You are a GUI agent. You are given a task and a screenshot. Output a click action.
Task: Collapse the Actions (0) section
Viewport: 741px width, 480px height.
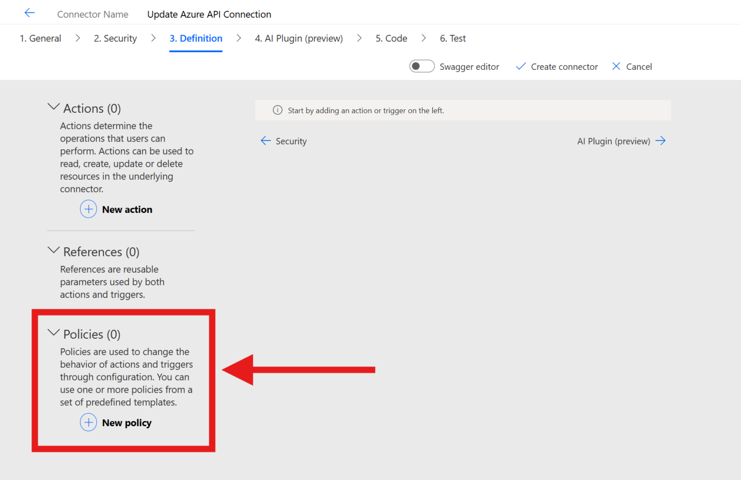coord(54,107)
